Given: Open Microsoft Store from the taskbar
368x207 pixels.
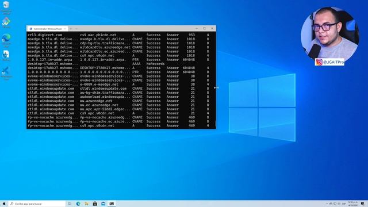Looking at the screenshot, I should tap(95, 204).
